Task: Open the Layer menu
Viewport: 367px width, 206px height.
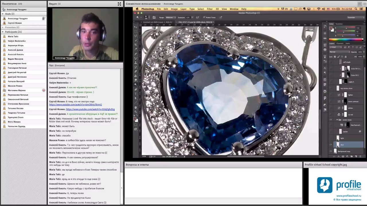Action: coord(183,9)
